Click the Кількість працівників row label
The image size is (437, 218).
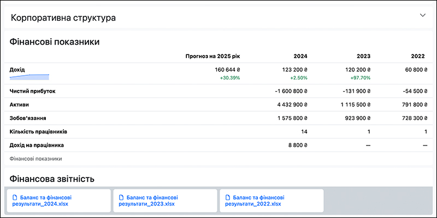tap(38, 132)
